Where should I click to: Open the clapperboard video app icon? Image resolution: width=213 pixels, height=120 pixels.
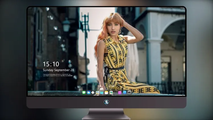click(102, 92)
